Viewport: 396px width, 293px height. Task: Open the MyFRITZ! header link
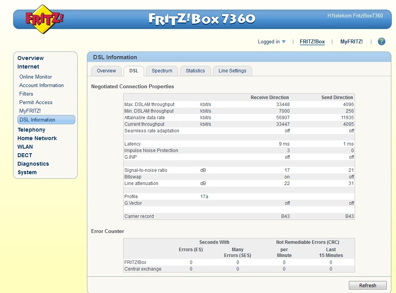tap(351, 42)
